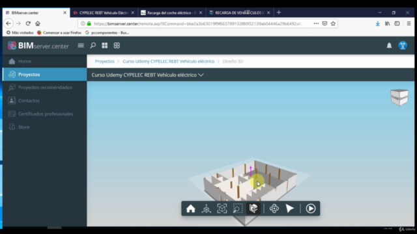Choose the selection arrow tool

click(289, 209)
